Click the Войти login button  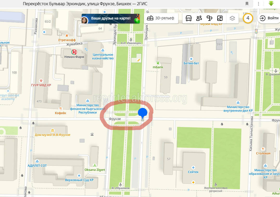coord(269,18)
